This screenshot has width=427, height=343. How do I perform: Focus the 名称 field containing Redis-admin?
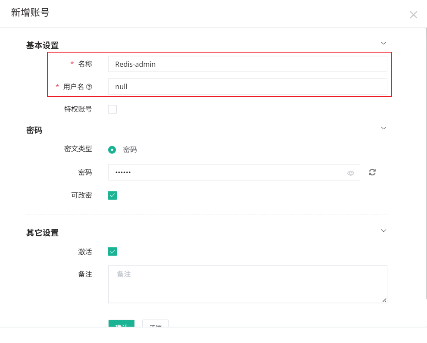pos(247,64)
